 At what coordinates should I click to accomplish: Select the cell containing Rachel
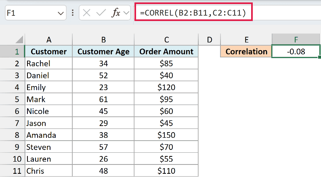click(49, 63)
